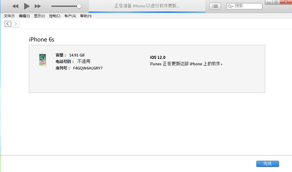Click the phone number value 不适用
This screenshot has height=172, width=292.
(x=84, y=61)
